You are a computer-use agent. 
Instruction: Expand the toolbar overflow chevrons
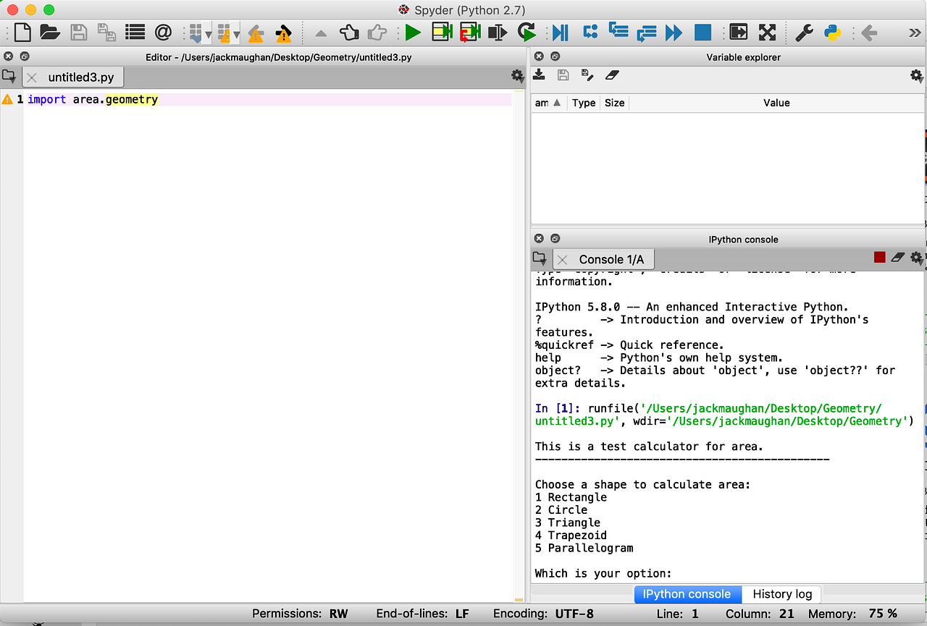914,32
